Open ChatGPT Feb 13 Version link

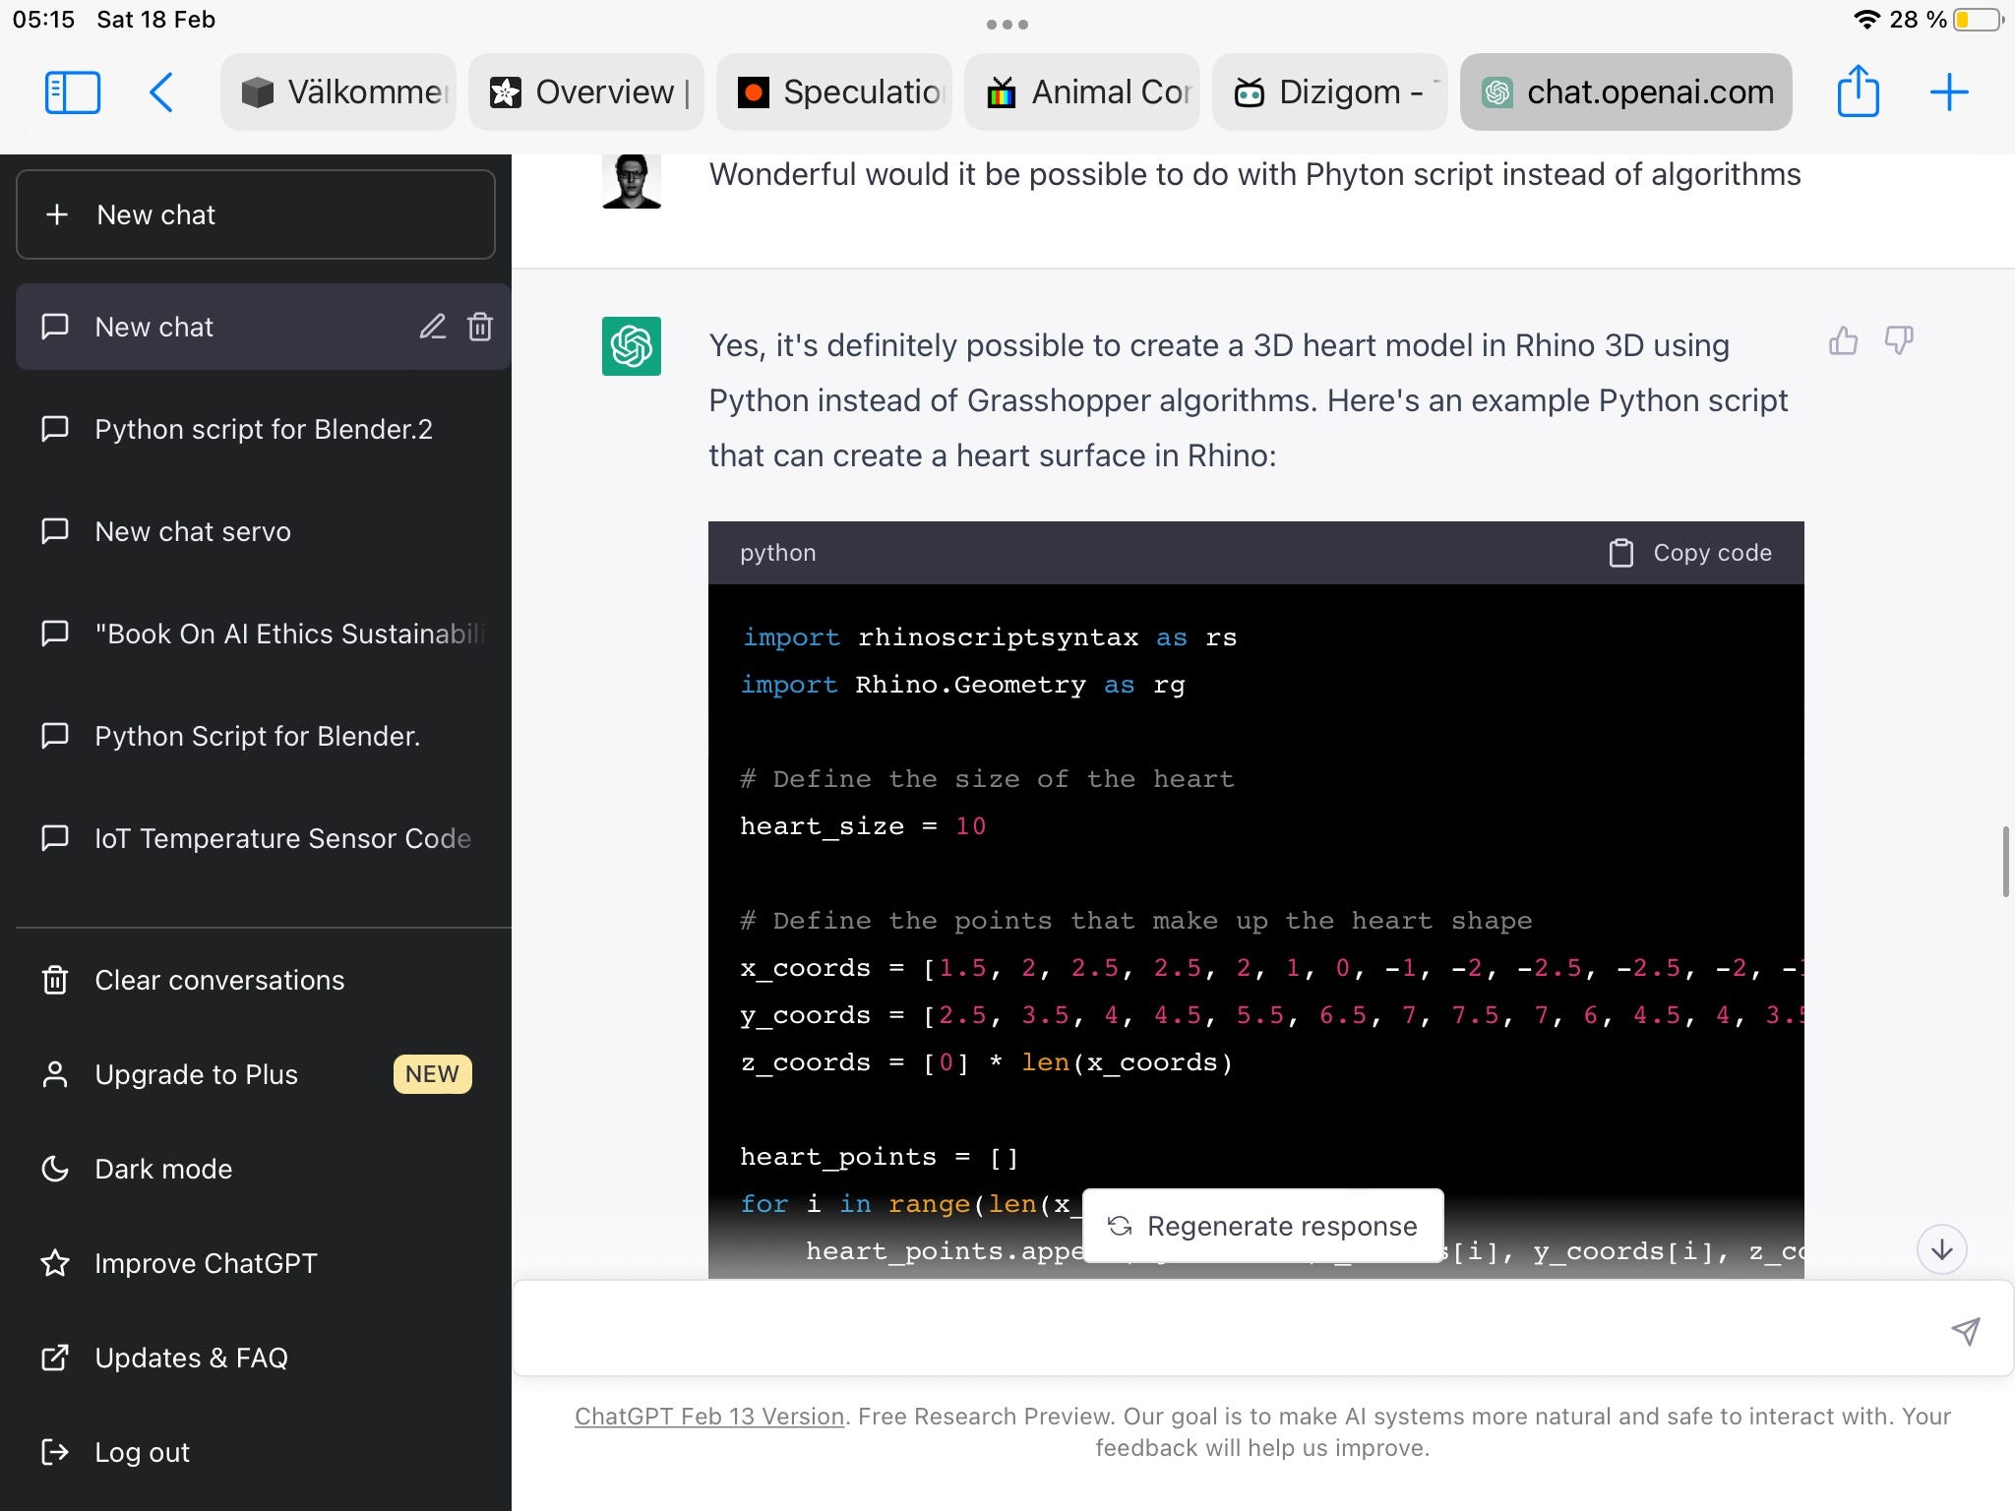point(709,1417)
